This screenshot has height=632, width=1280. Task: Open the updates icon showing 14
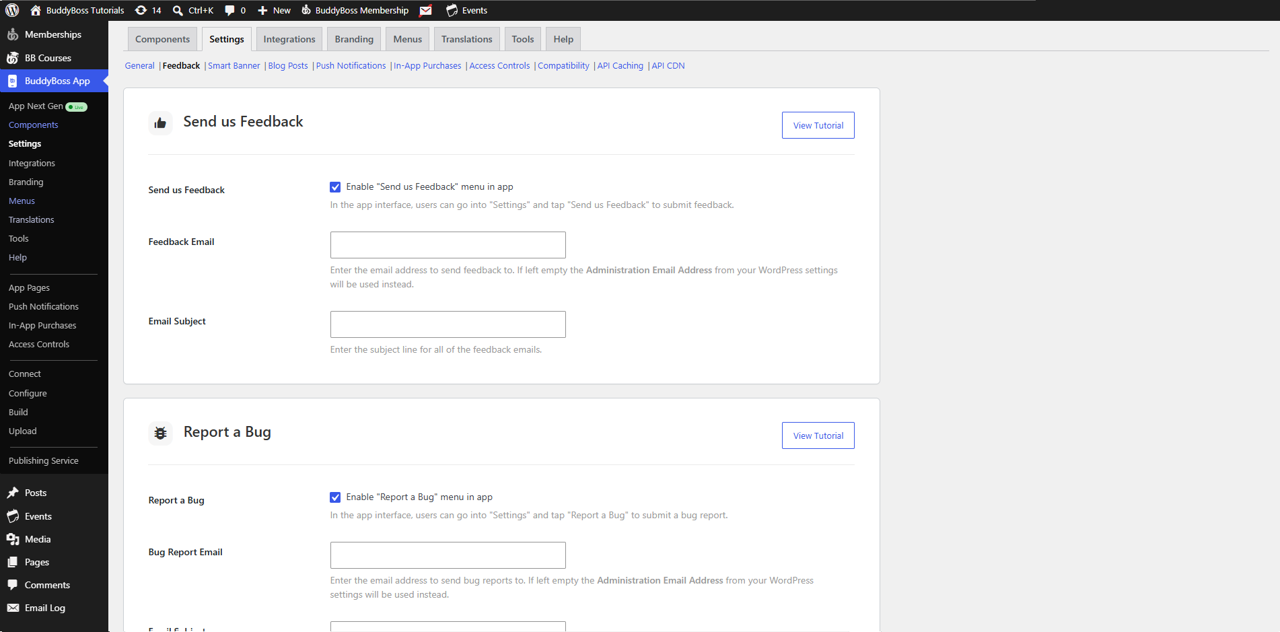pos(141,10)
